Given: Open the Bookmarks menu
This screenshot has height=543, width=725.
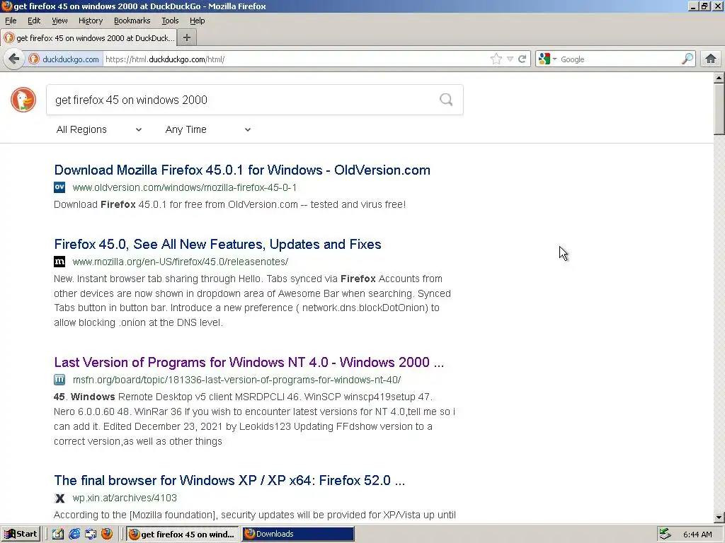Looking at the screenshot, I should coord(132,21).
